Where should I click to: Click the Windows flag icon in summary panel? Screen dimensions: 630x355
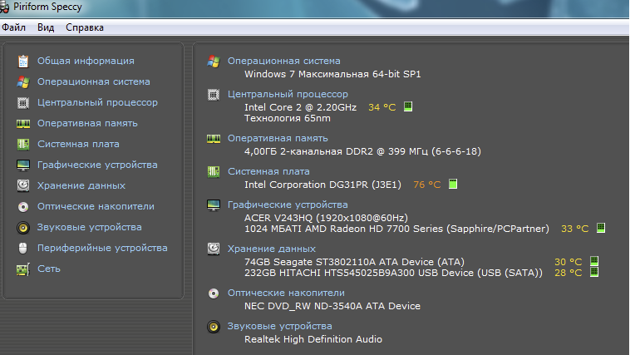[214, 62]
